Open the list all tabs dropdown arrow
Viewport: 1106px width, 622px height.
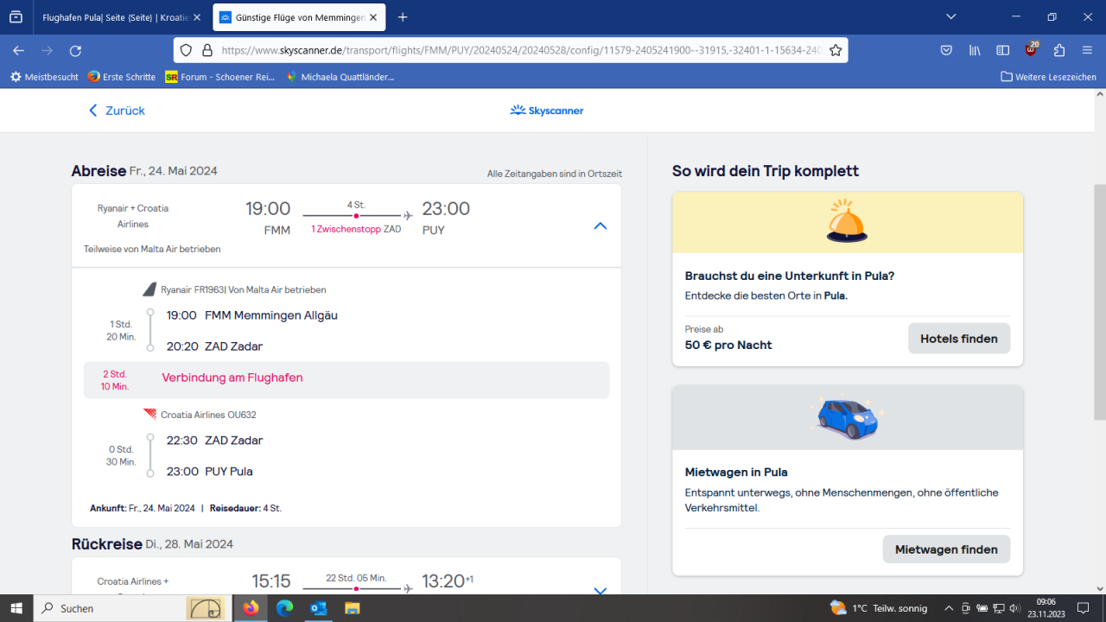pyautogui.click(x=951, y=16)
